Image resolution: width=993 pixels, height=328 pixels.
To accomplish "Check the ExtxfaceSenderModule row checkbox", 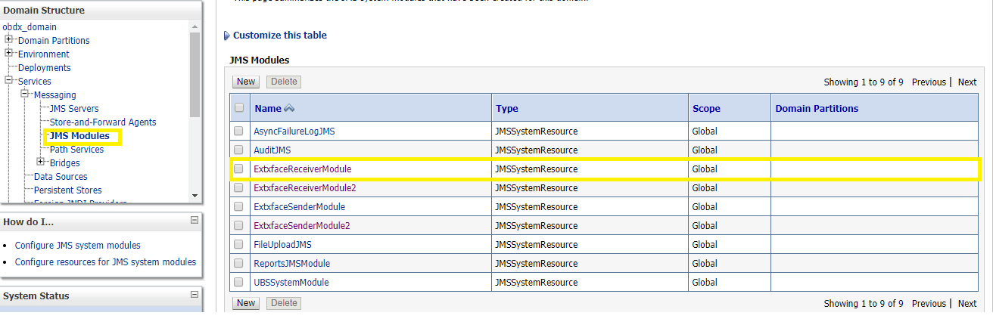I will [x=239, y=206].
